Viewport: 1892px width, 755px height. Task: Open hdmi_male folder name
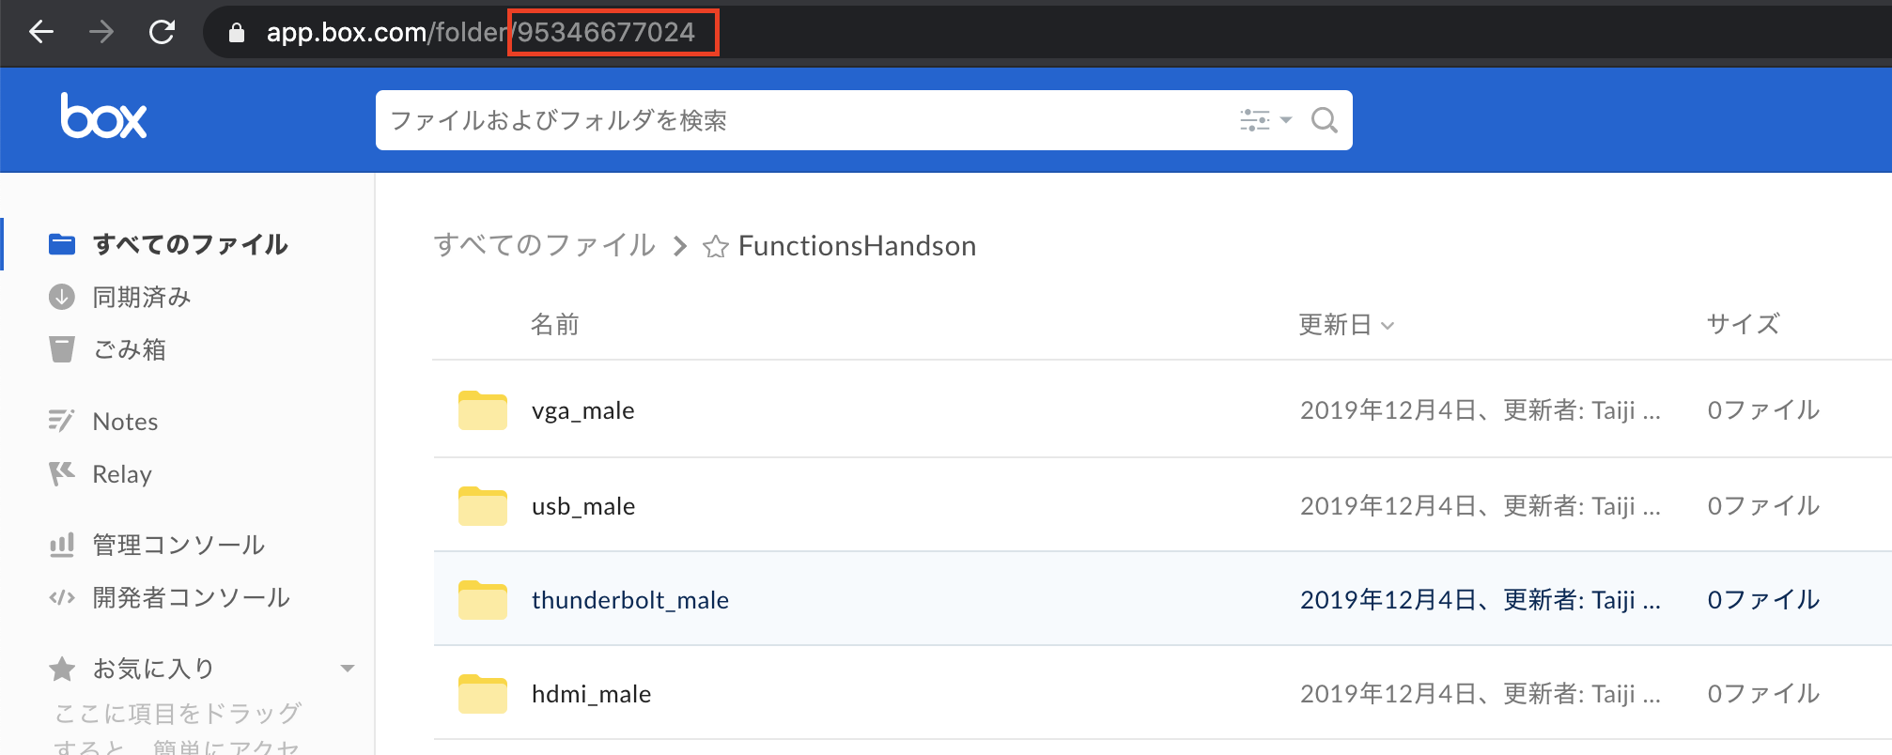pos(592,694)
